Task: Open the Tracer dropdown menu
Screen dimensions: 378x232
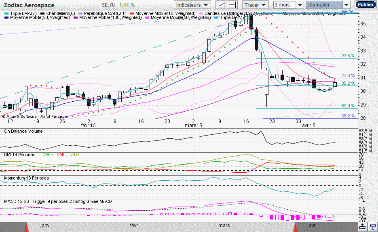Action: point(255,5)
